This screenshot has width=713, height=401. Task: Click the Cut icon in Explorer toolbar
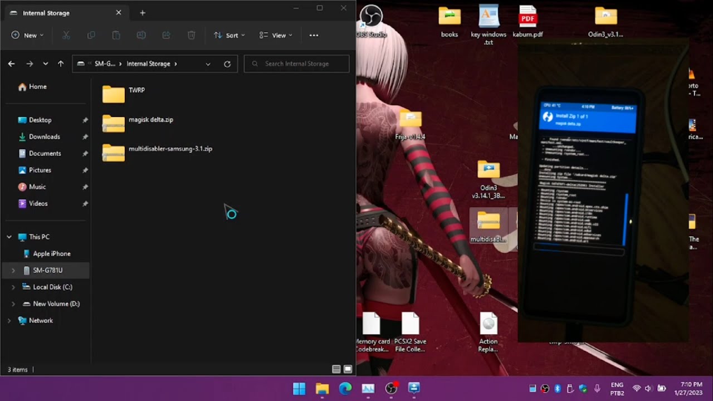66,35
